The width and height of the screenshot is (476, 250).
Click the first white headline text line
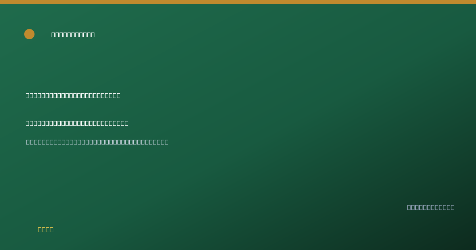pyautogui.click(x=73, y=95)
